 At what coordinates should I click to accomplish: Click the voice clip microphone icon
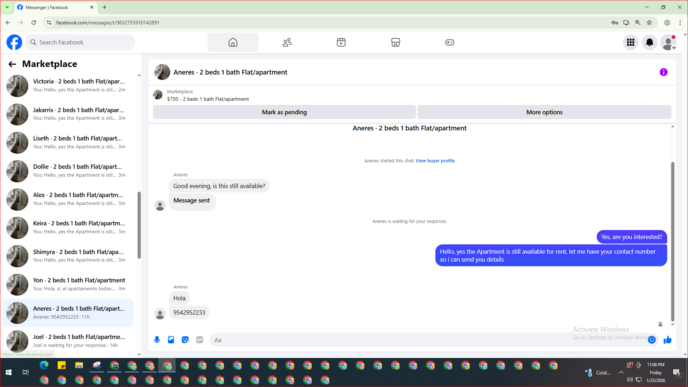pyautogui.click(x=157, y=340)
